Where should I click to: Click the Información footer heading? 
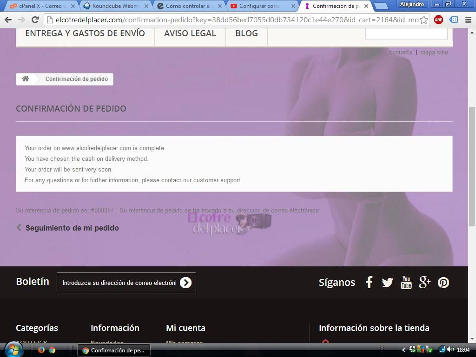[115, 328]
